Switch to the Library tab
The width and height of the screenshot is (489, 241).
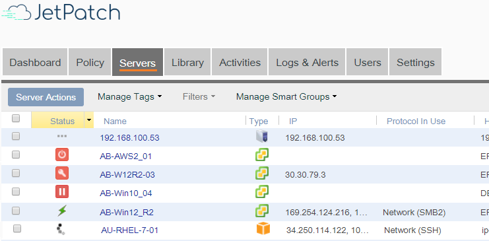pos(187,63)
